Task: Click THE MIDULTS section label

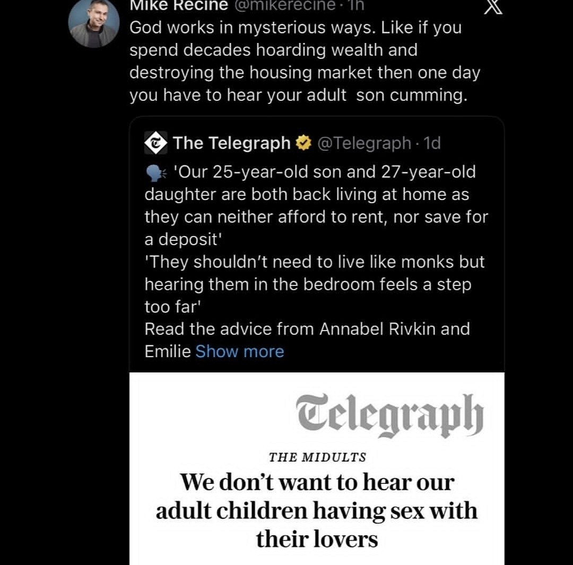Action: point(317,457)
